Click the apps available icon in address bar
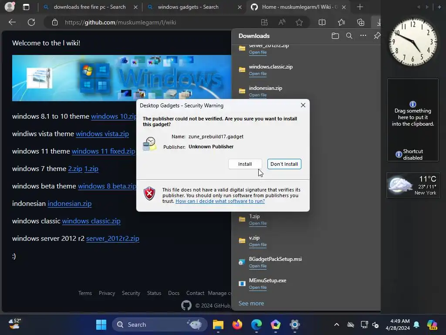446x335 pixels. point(264,22)
